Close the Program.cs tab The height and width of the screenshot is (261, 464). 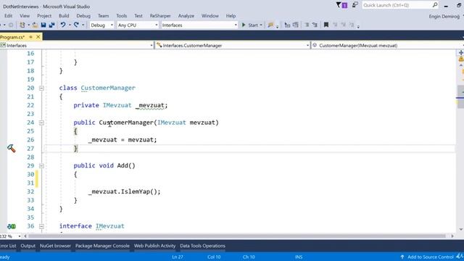pyautogui.click(x=38, y=37)
